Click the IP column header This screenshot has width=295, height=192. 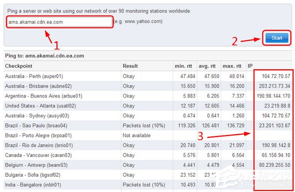point(250,66)
